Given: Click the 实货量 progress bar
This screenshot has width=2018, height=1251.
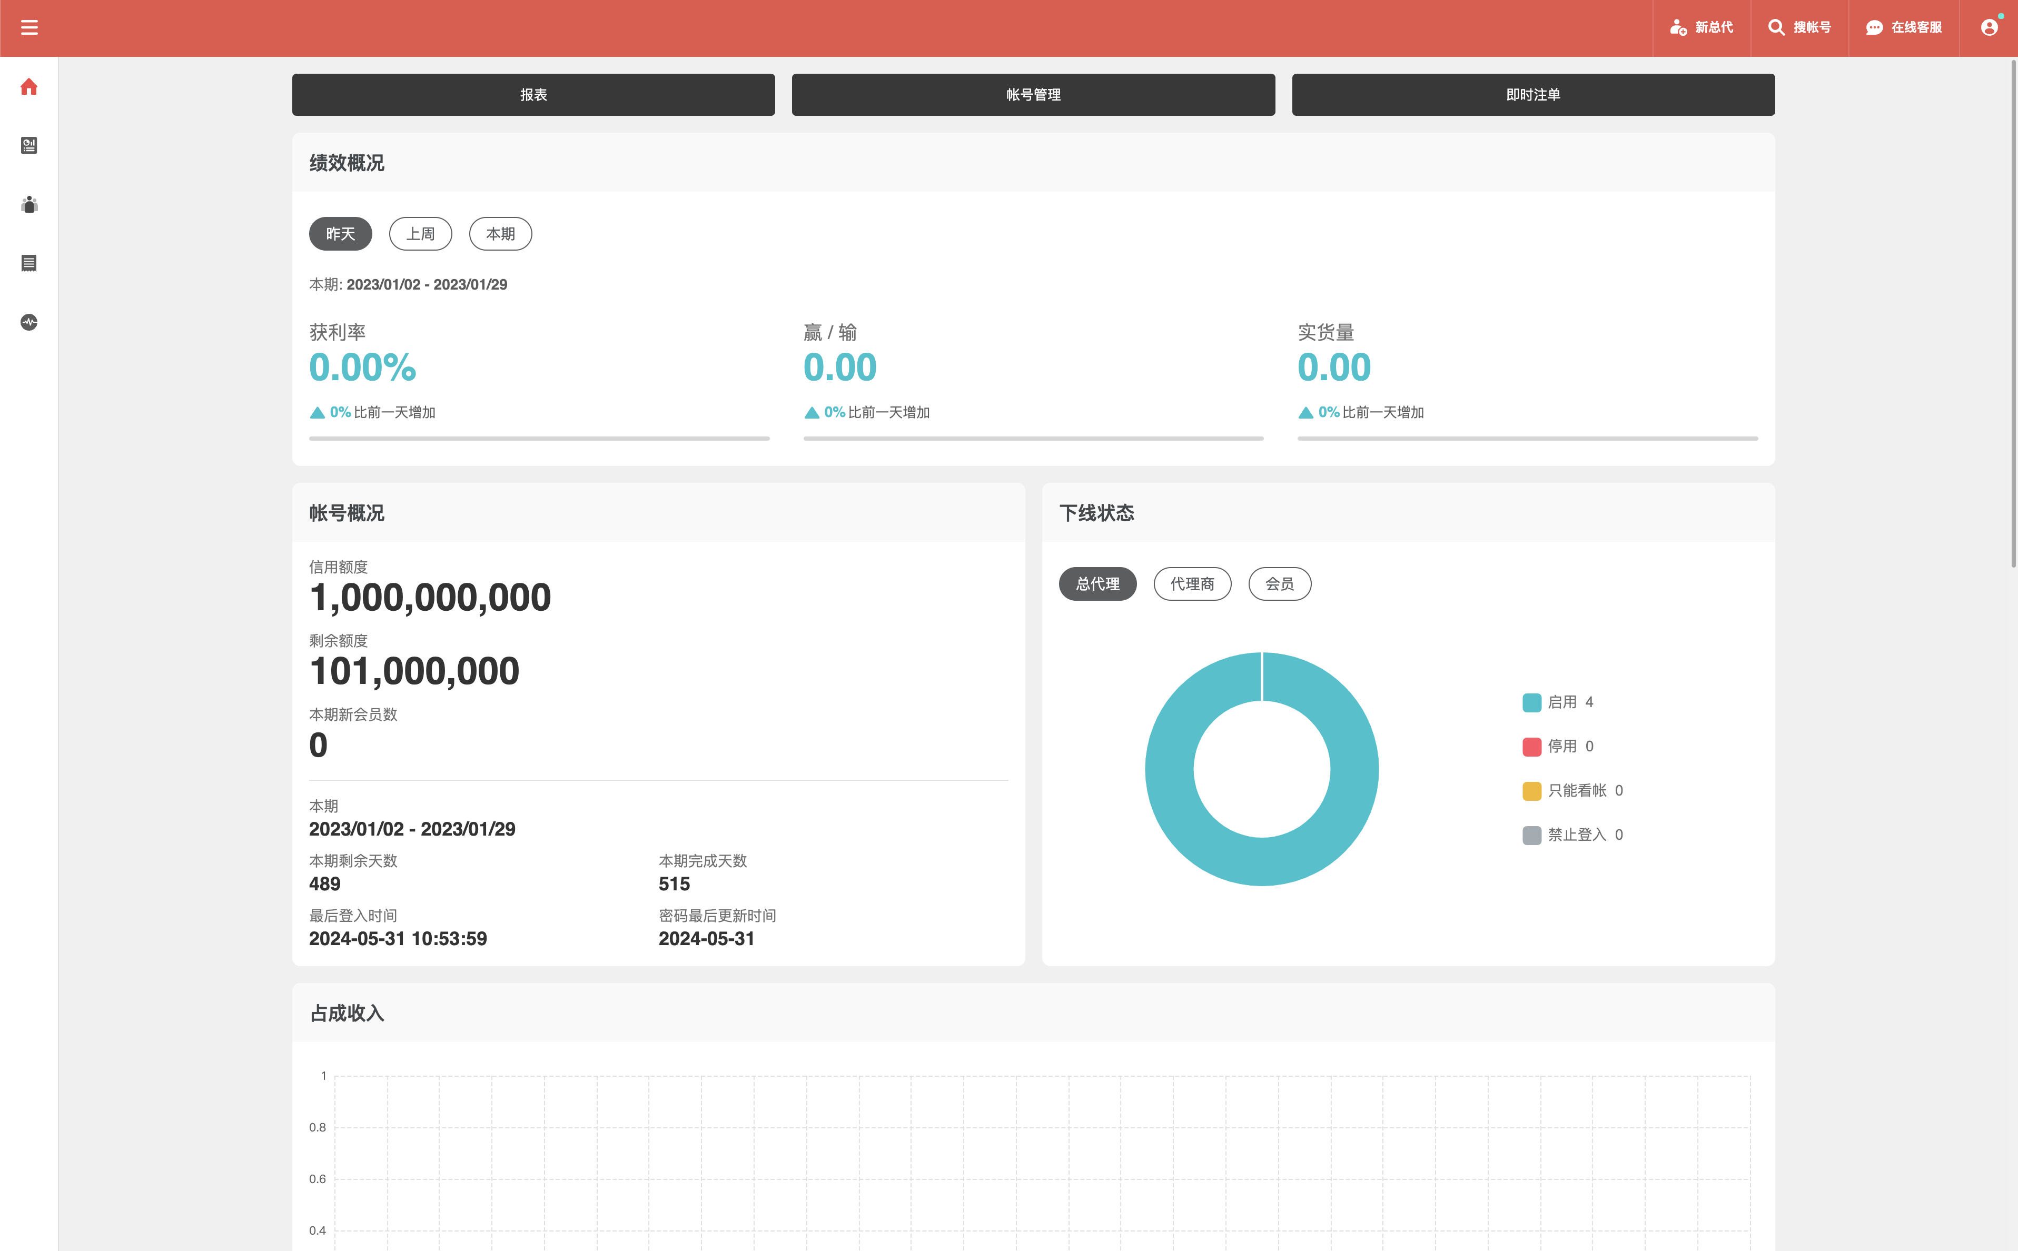Looking at the screenshot, I should pyautogui.click(x=1527, y=439).
